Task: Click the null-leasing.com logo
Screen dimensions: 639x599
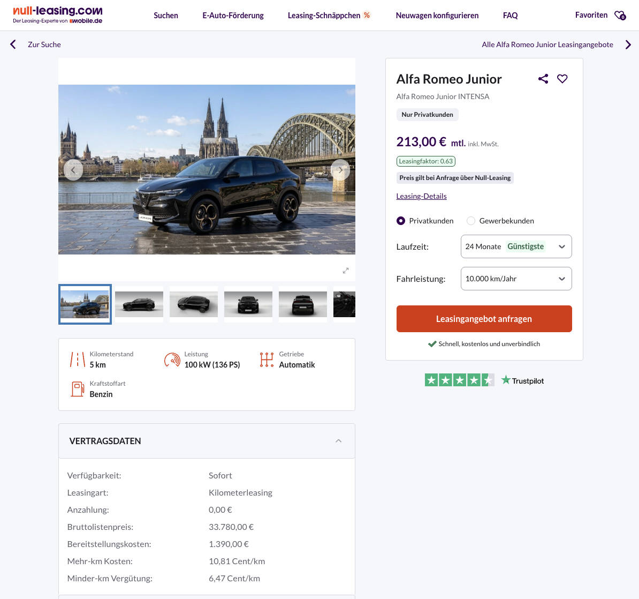Action: [58, 15]
